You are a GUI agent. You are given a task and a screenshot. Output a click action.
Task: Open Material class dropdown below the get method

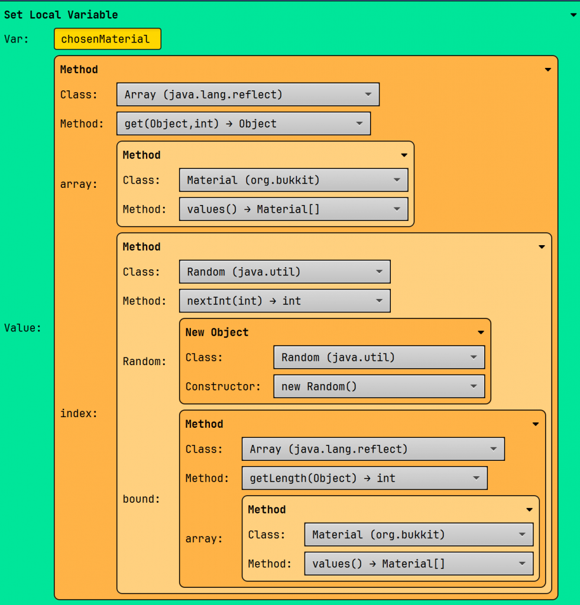click(293, 180)
